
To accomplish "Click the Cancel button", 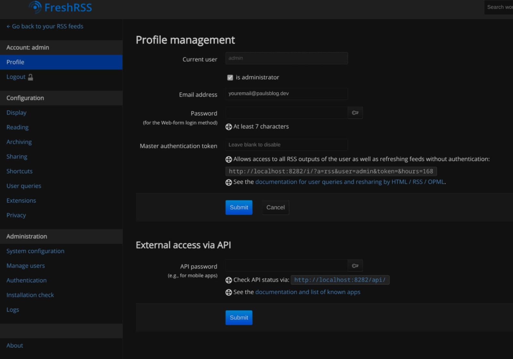I will [x=275, y=207].
